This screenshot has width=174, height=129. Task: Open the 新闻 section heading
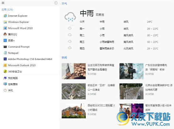(64, 57)
